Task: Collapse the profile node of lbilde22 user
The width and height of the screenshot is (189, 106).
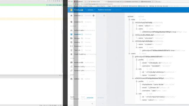Action: point(137,60)
